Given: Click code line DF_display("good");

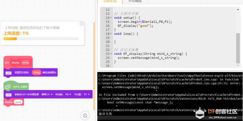Looking at the screenshot, I should [135, 26].
